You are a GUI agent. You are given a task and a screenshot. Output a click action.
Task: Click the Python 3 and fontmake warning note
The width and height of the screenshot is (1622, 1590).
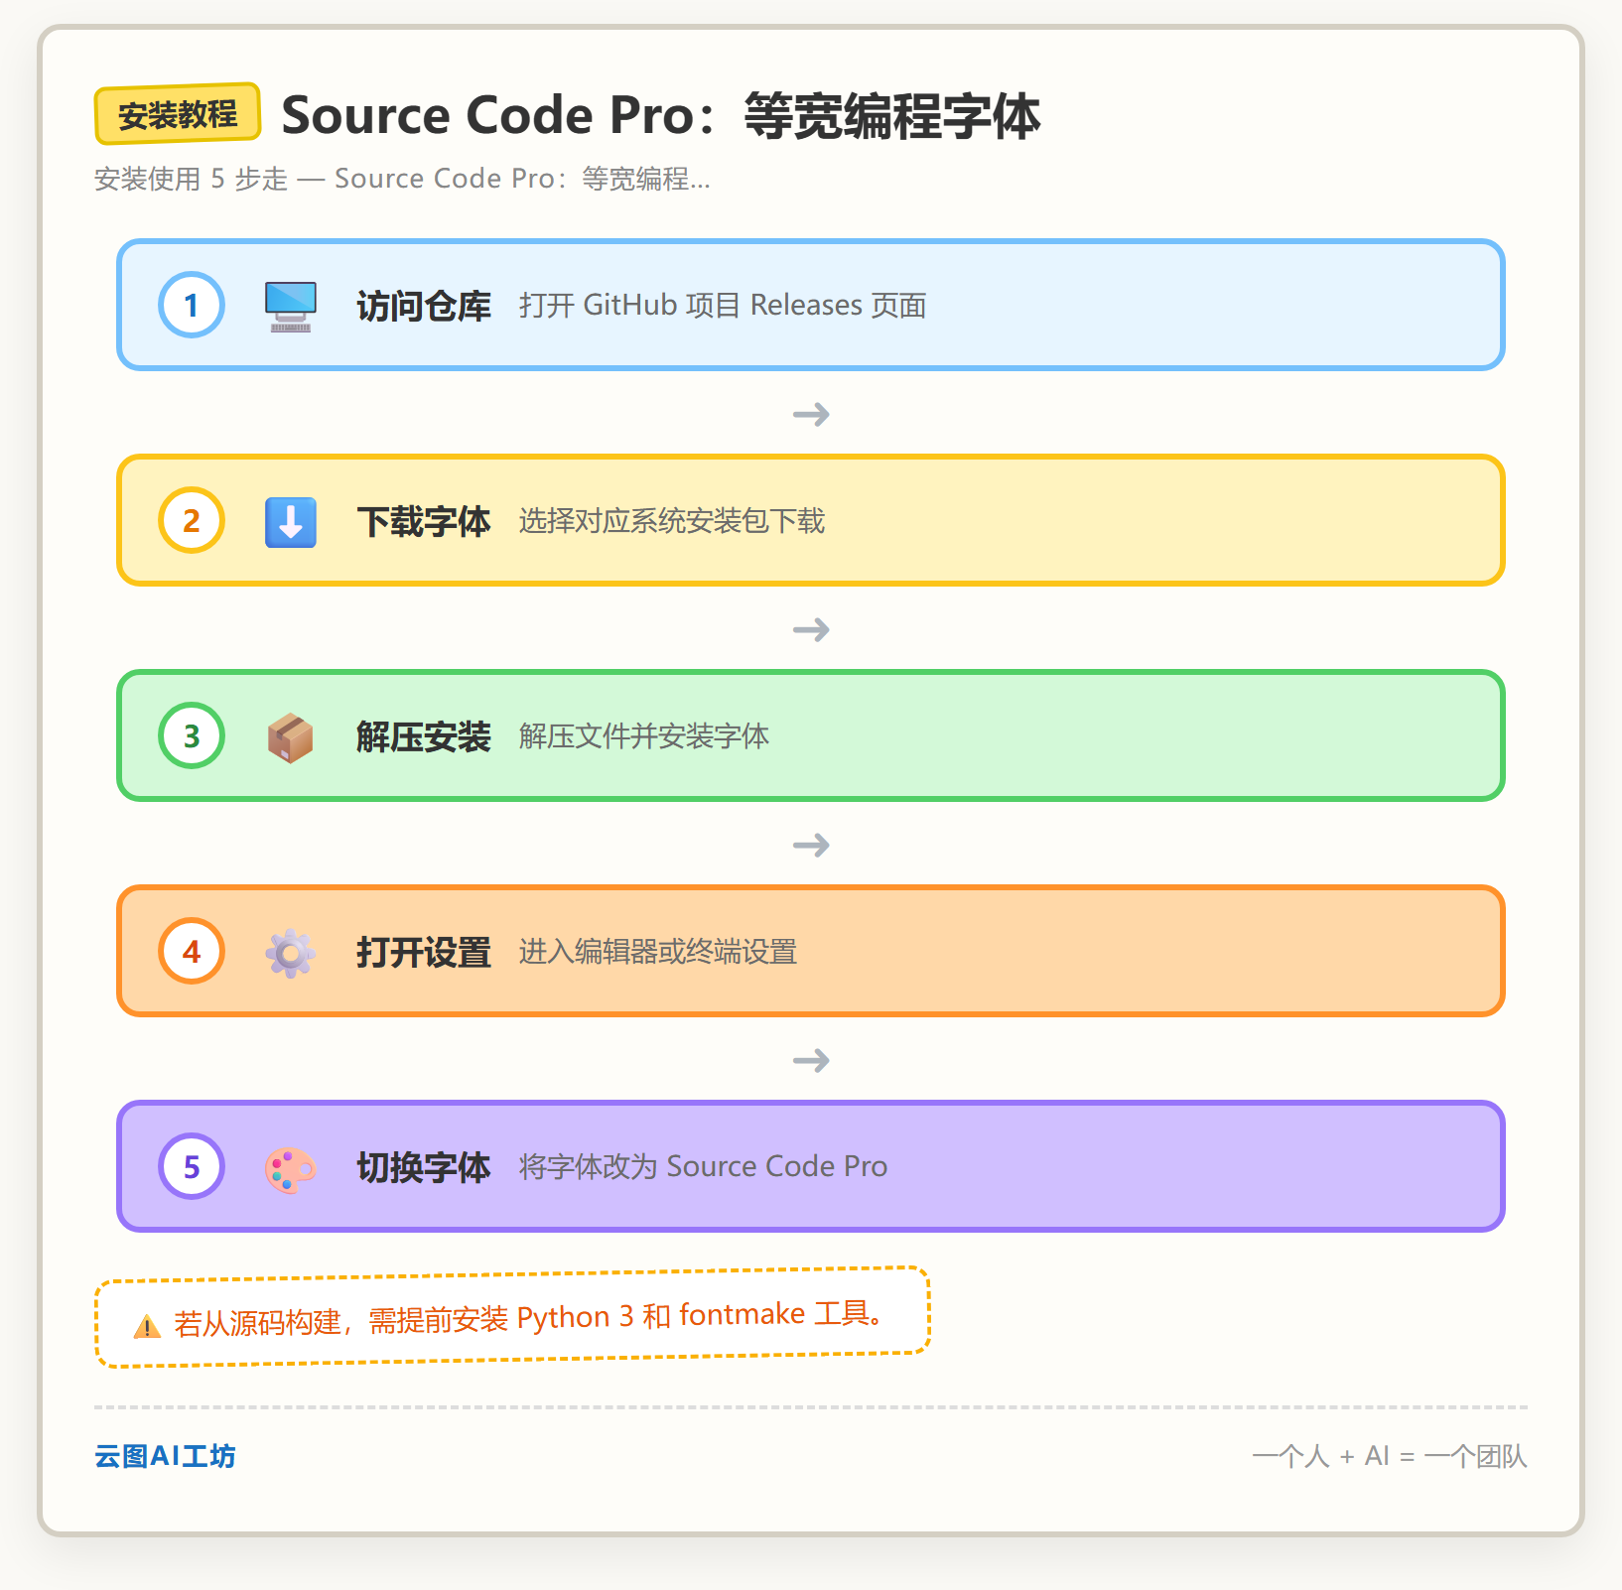[x=512, y=1317]
